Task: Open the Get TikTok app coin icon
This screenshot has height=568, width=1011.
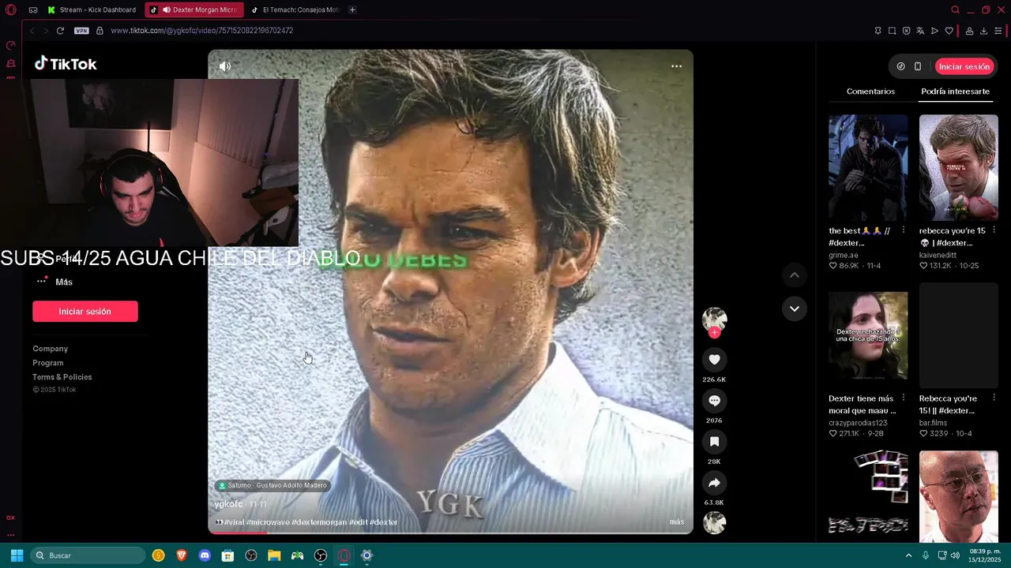Action: [900, 66]
